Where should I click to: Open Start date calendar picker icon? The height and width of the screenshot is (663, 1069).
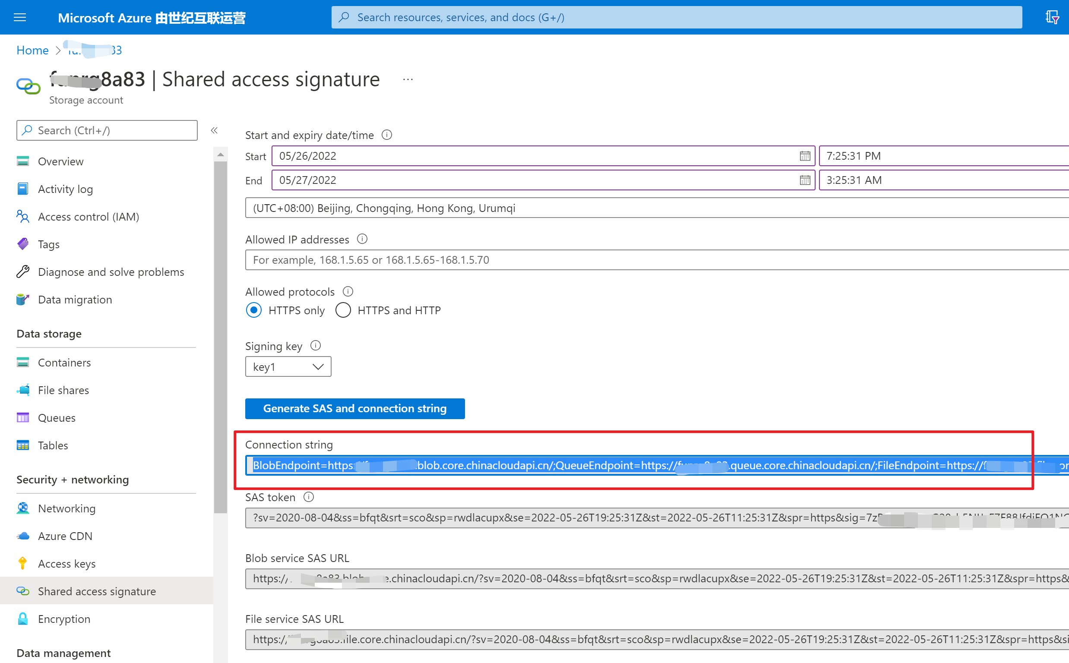805,156
